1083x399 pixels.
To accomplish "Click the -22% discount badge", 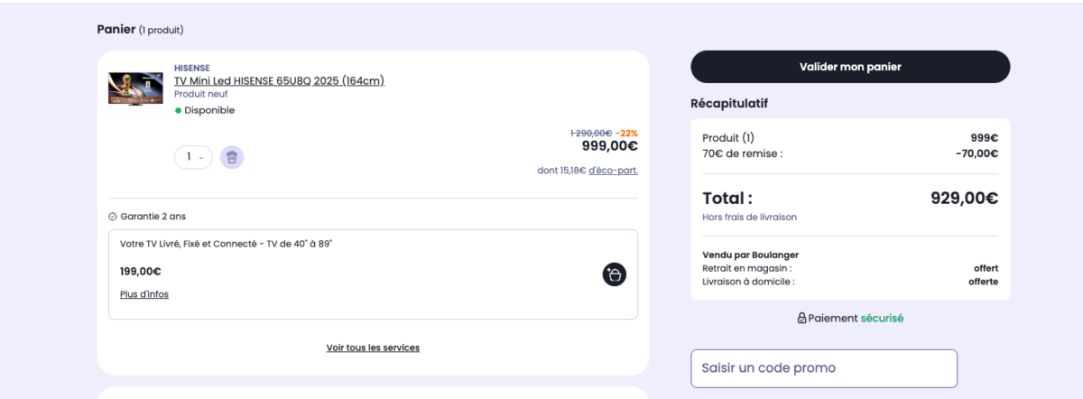I will [x=626, y=133].
